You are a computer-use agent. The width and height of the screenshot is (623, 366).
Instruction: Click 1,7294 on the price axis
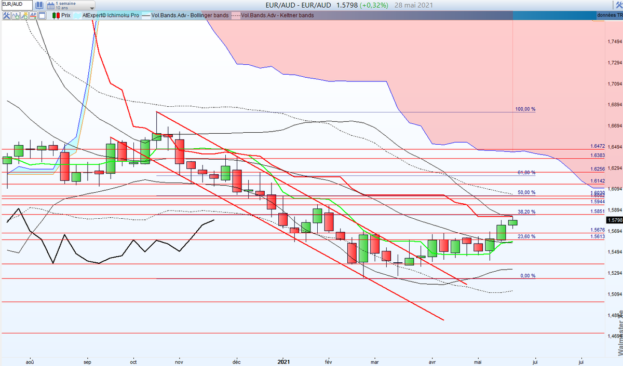tap(615, 62)
